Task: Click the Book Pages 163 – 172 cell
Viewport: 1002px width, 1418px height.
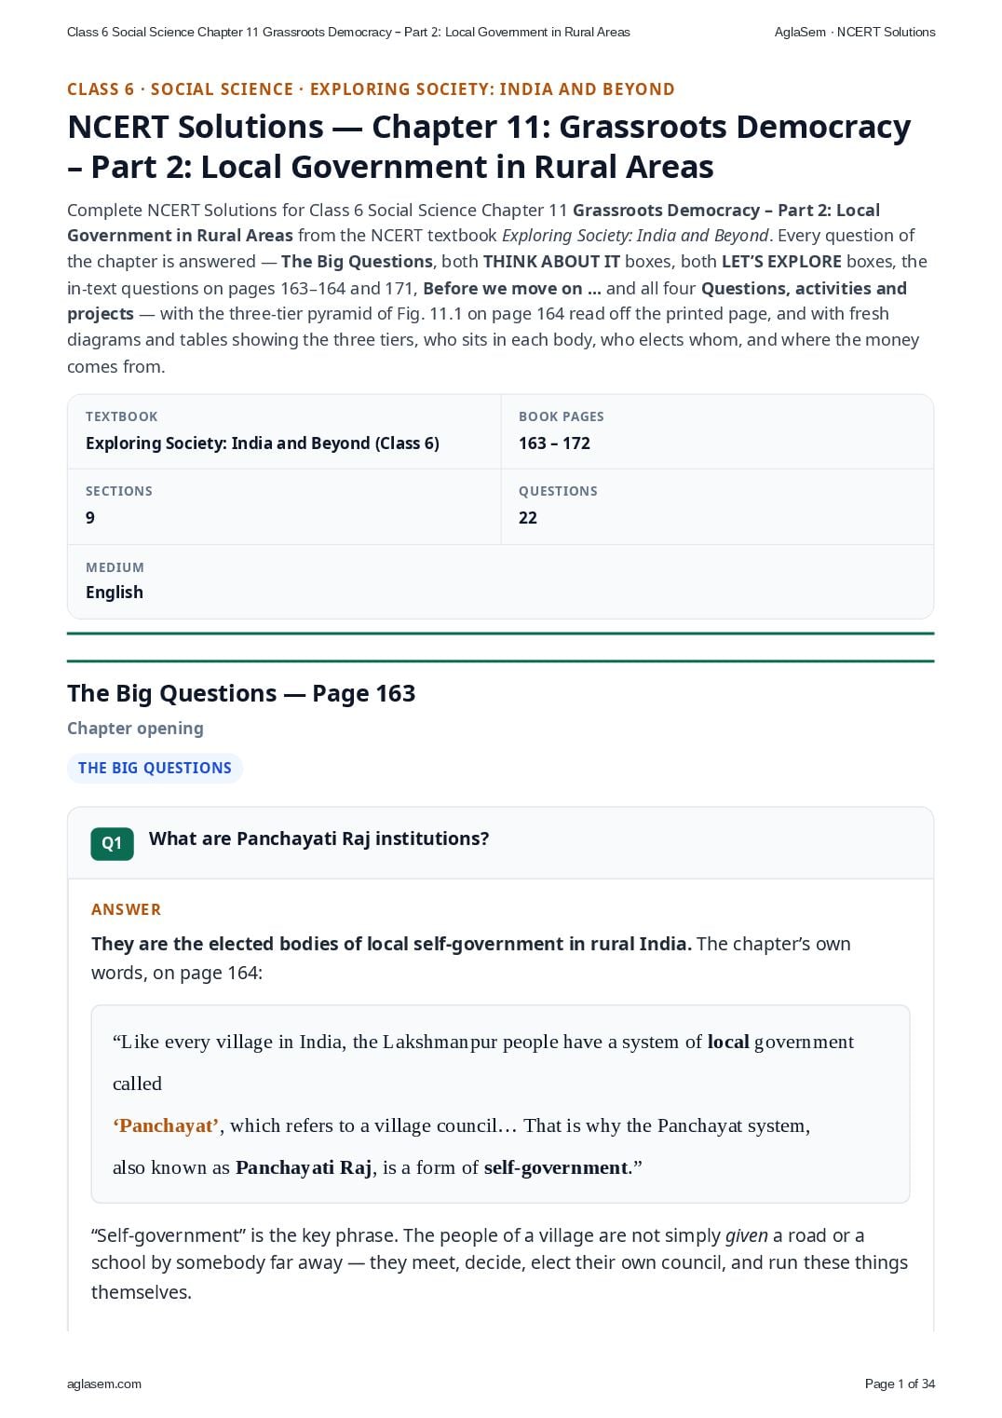Action: pyautogui.click(x=717, y=431)
